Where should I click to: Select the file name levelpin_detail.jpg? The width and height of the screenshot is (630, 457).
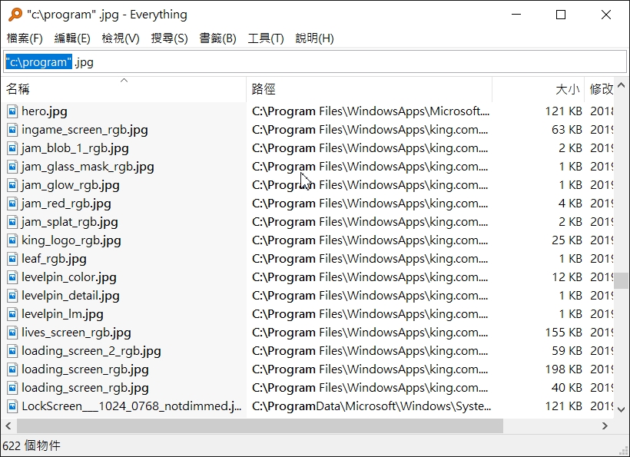pyautogui.click(x=71, y=296)
